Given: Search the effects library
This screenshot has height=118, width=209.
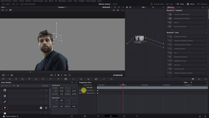Looking at the screenshot, I should (x=203, y=7).
